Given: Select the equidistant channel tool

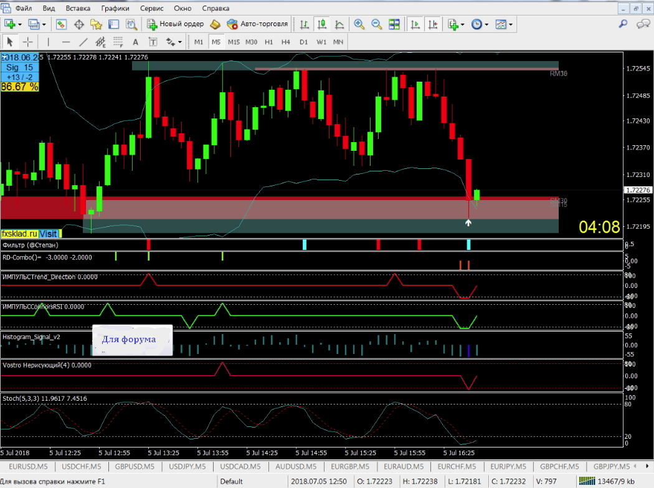Looking at the screenshot, I should (100, 42).
